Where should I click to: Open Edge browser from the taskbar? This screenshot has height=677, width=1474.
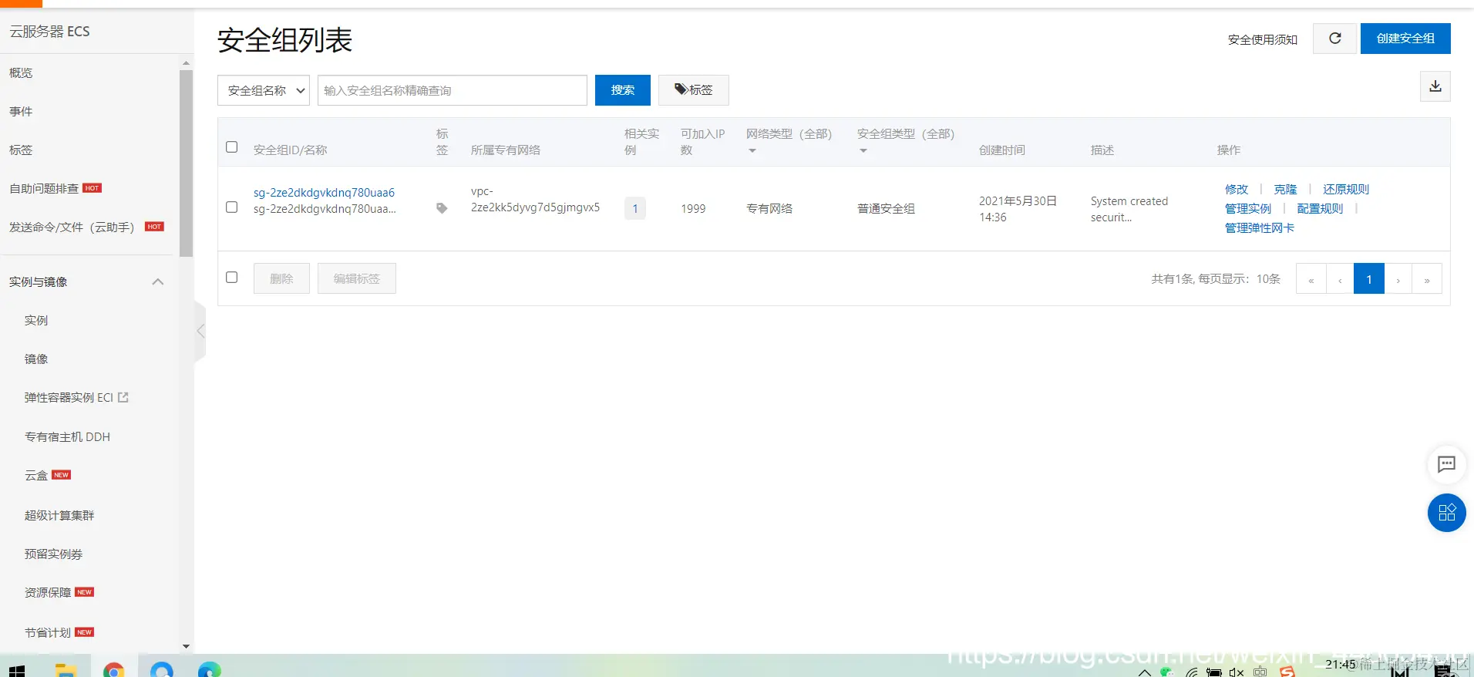point(210,669)
